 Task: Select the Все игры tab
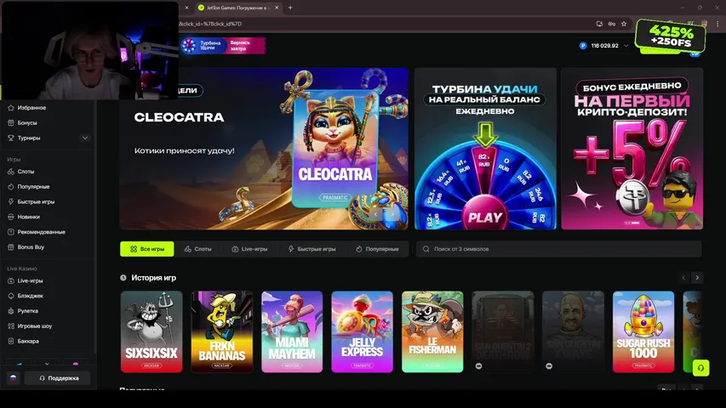pyautogui.click(x=146, y=249)
